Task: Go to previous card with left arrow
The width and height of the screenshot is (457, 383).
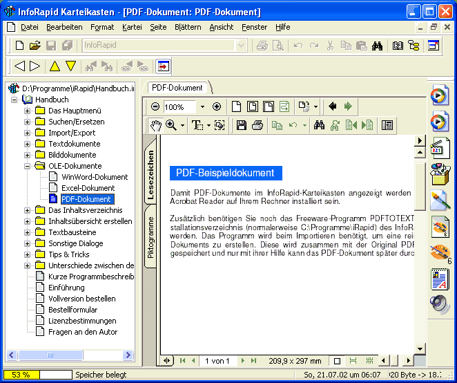Action: point(19,66)
